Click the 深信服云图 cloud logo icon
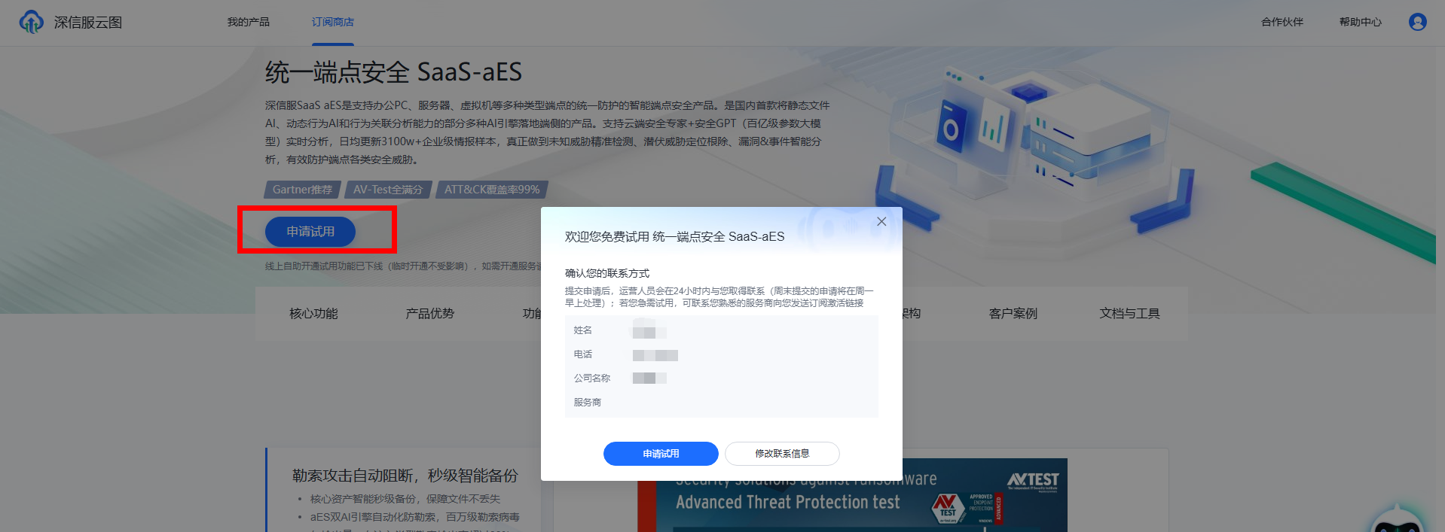 31,22
